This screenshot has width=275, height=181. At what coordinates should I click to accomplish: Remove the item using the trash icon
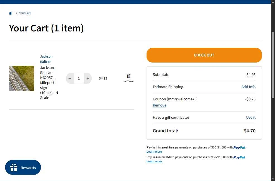point(128,76)
